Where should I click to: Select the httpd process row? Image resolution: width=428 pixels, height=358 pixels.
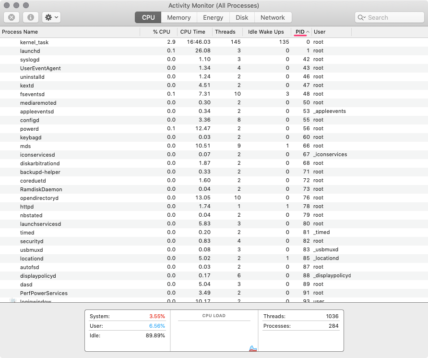click(214, 207)
